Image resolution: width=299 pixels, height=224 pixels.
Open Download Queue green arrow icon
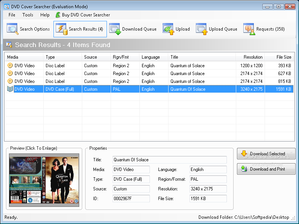tap(115, 29)
